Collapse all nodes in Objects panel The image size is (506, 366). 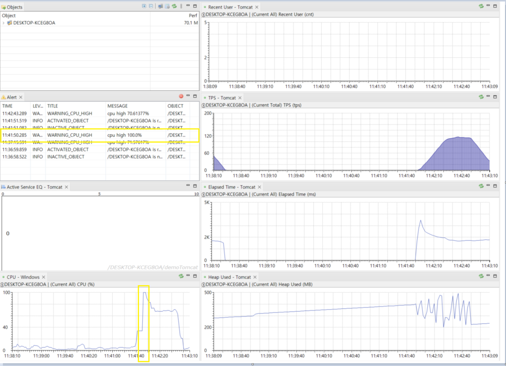click(x=151, y=6)
